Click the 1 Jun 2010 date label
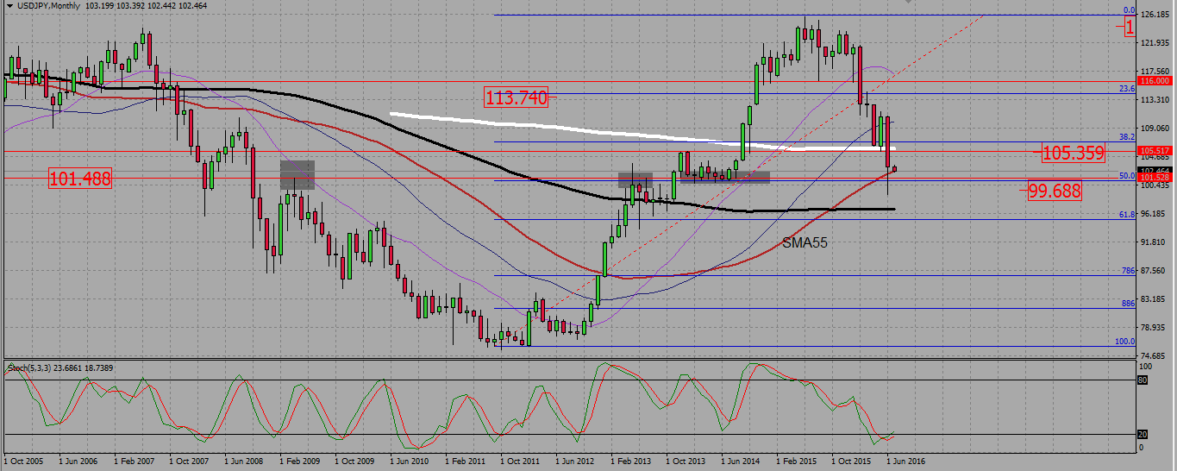The width and height of the screenshot is (1177, 471). point(410,461)
